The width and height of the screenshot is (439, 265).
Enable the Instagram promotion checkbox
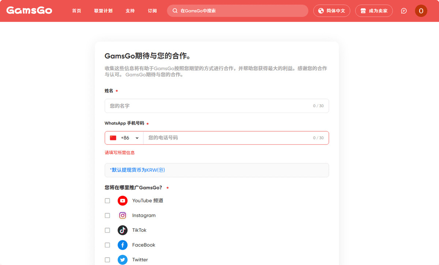click(x=107, y=215)
